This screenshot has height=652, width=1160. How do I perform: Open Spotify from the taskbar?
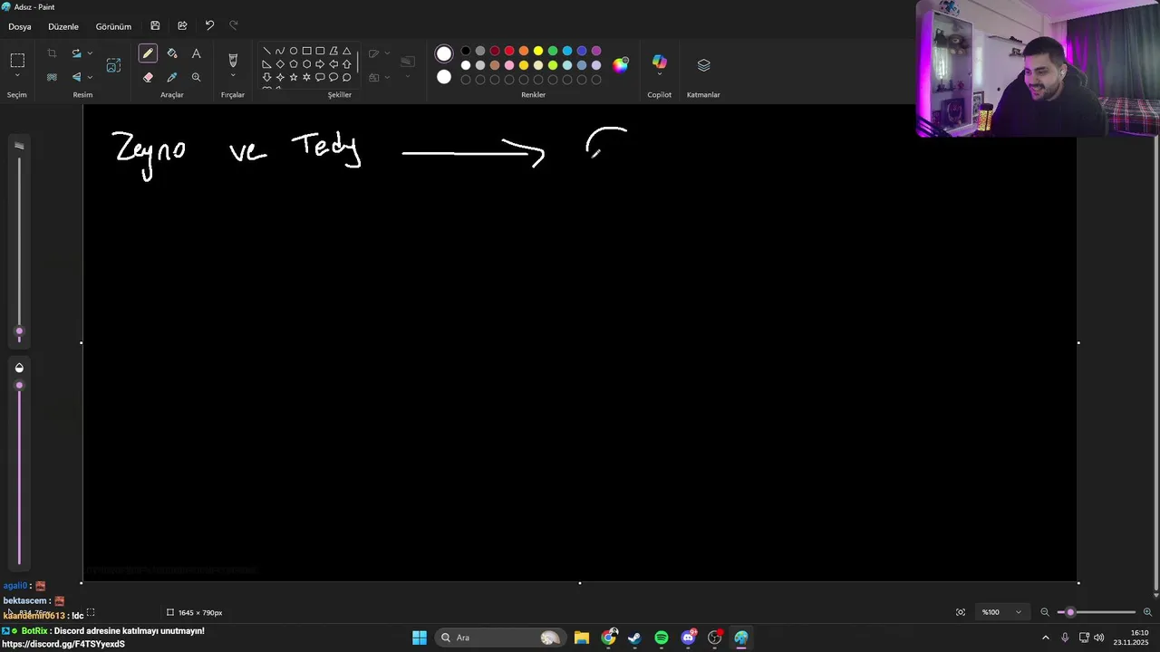coord(662,638)
